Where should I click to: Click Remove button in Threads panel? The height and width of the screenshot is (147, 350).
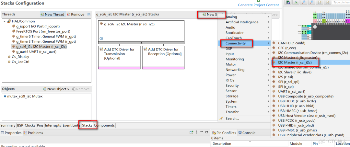[76, 14]
